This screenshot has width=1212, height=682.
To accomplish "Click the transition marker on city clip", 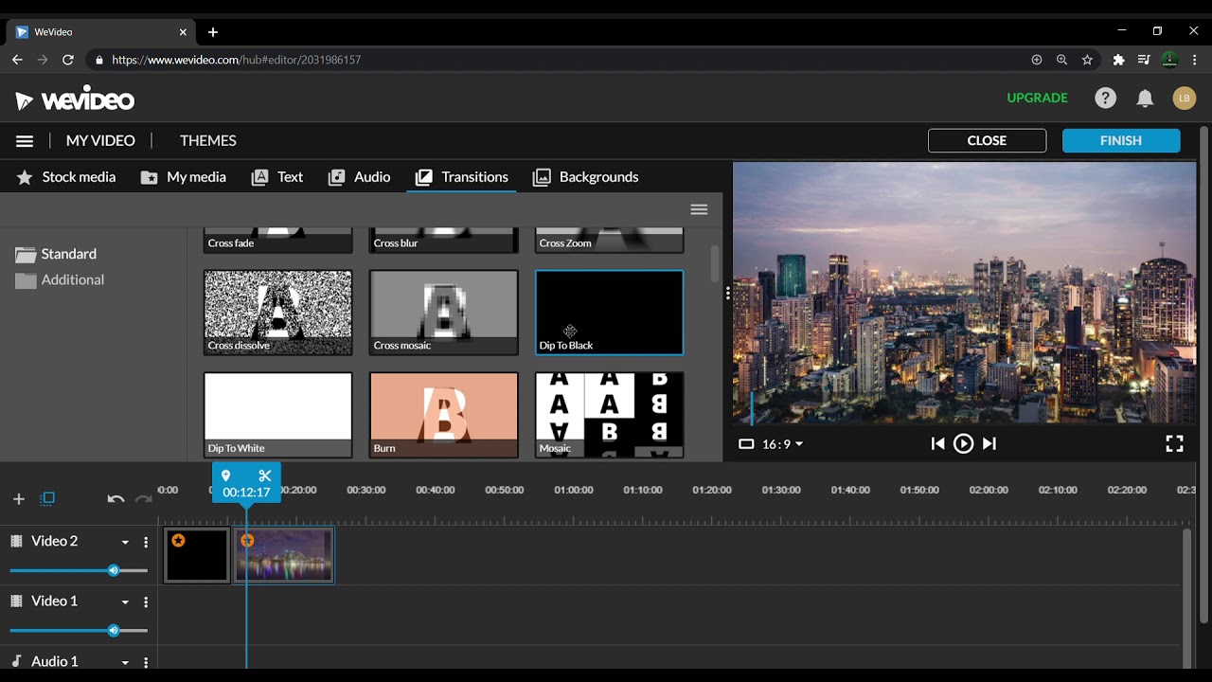I will 247,541.
